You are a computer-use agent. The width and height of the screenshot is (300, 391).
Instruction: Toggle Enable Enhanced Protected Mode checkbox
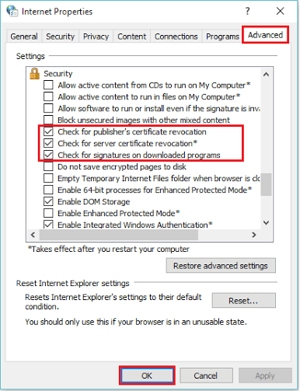click(x=48, y=213)
